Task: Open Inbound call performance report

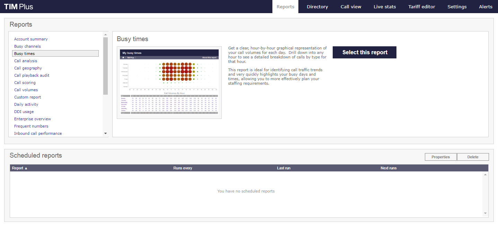Action: point(38,133)
